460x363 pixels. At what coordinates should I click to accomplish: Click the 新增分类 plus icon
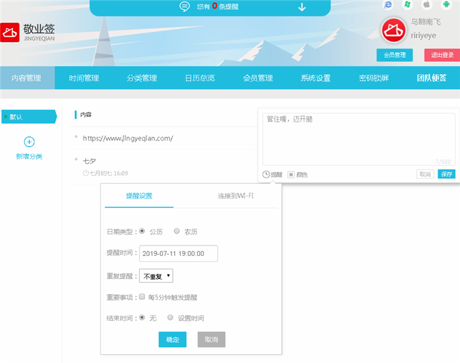pos(29,142)
